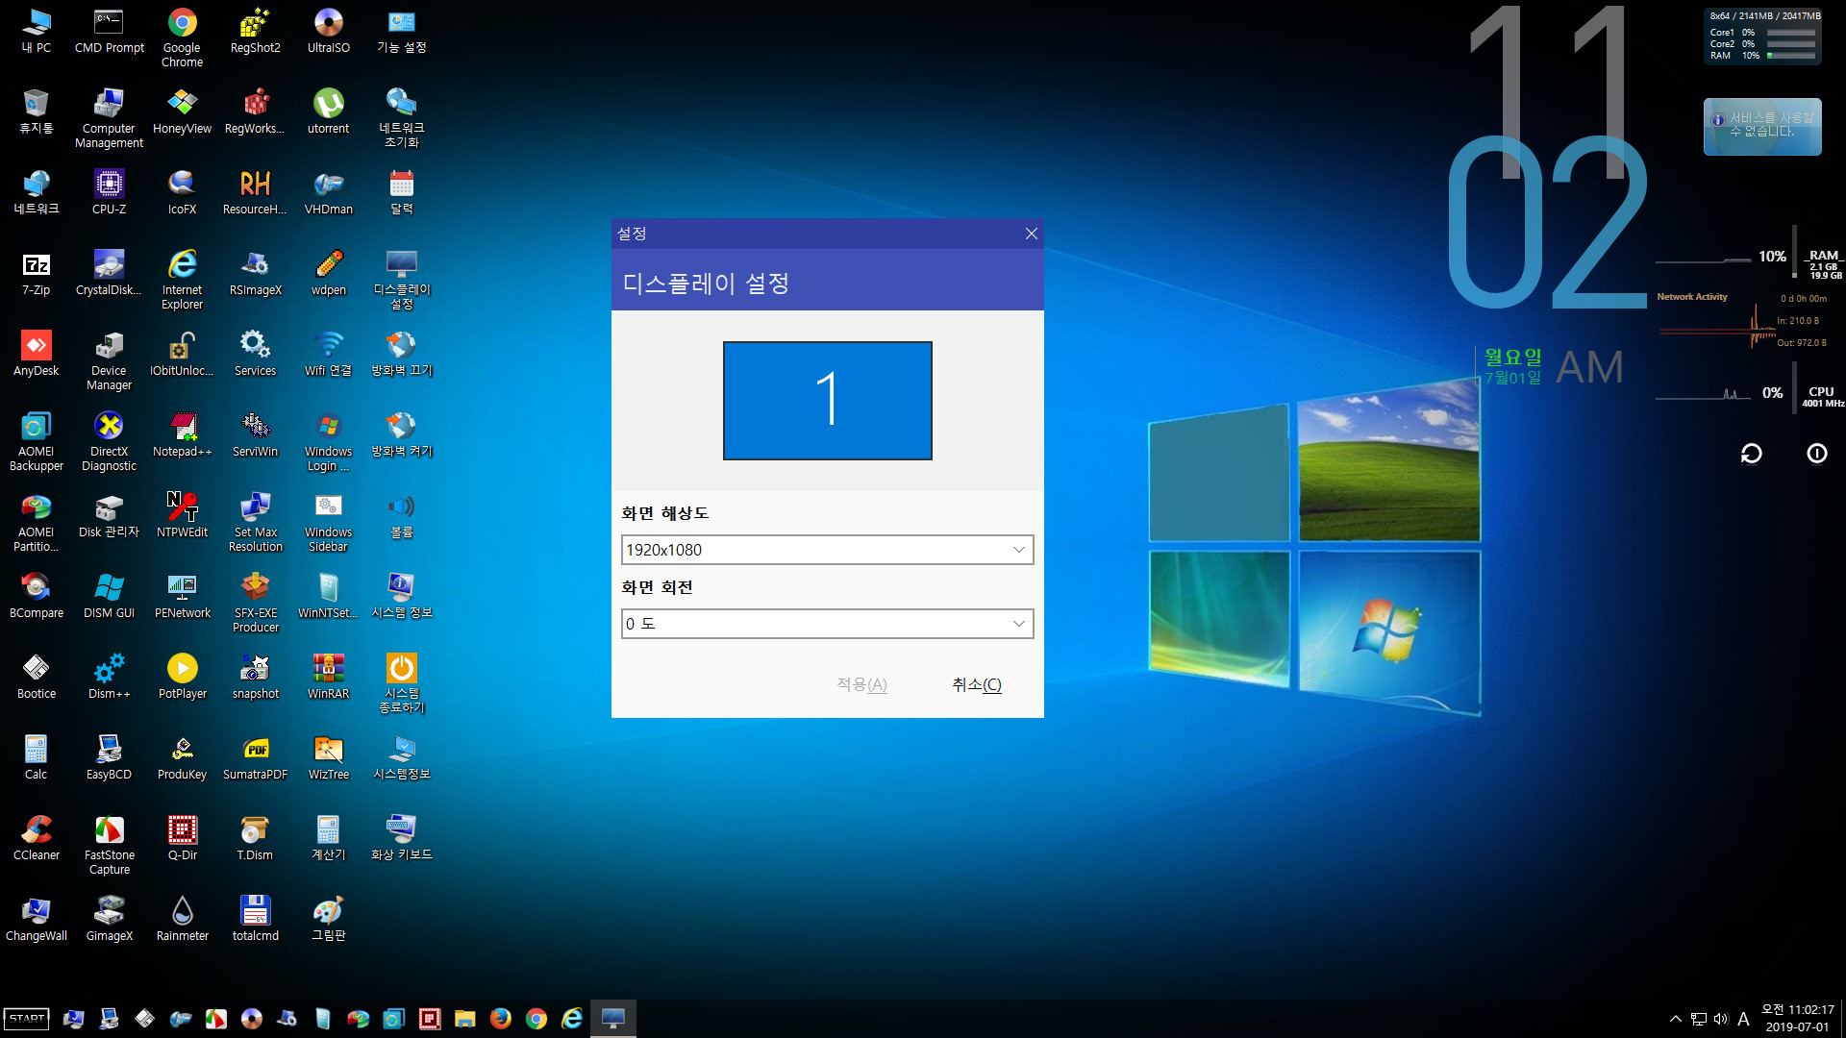
Task: Click the power icon in Rainmeter widget
Action: pyautogui.click(x=1817, y=454)
